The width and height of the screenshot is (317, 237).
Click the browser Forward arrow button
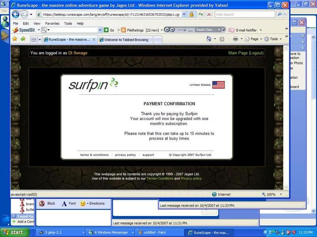click(25, 14)
